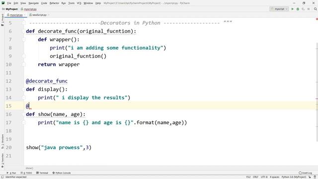Toggle fold end marker at line 9
The height and width of the screenshot is (179, 318).
(x=24, y=56)
